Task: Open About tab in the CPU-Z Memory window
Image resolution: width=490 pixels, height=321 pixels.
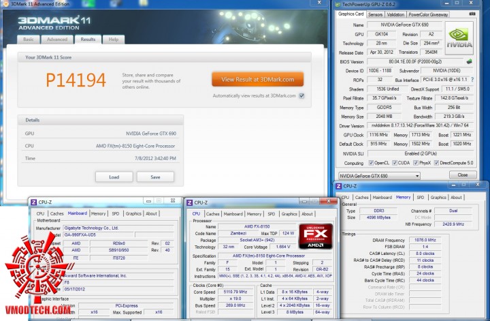Action: [456, 198]
